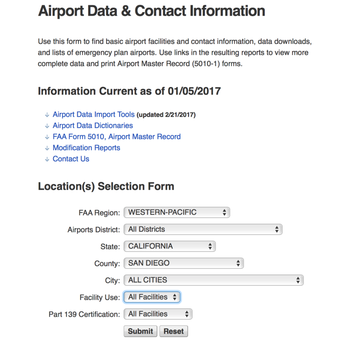Open the Part 139 Certification dropdown
Screen dimensions: 349x346
point(158,314)
